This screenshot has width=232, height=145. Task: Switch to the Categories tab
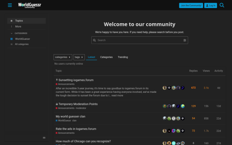point(106,57)
